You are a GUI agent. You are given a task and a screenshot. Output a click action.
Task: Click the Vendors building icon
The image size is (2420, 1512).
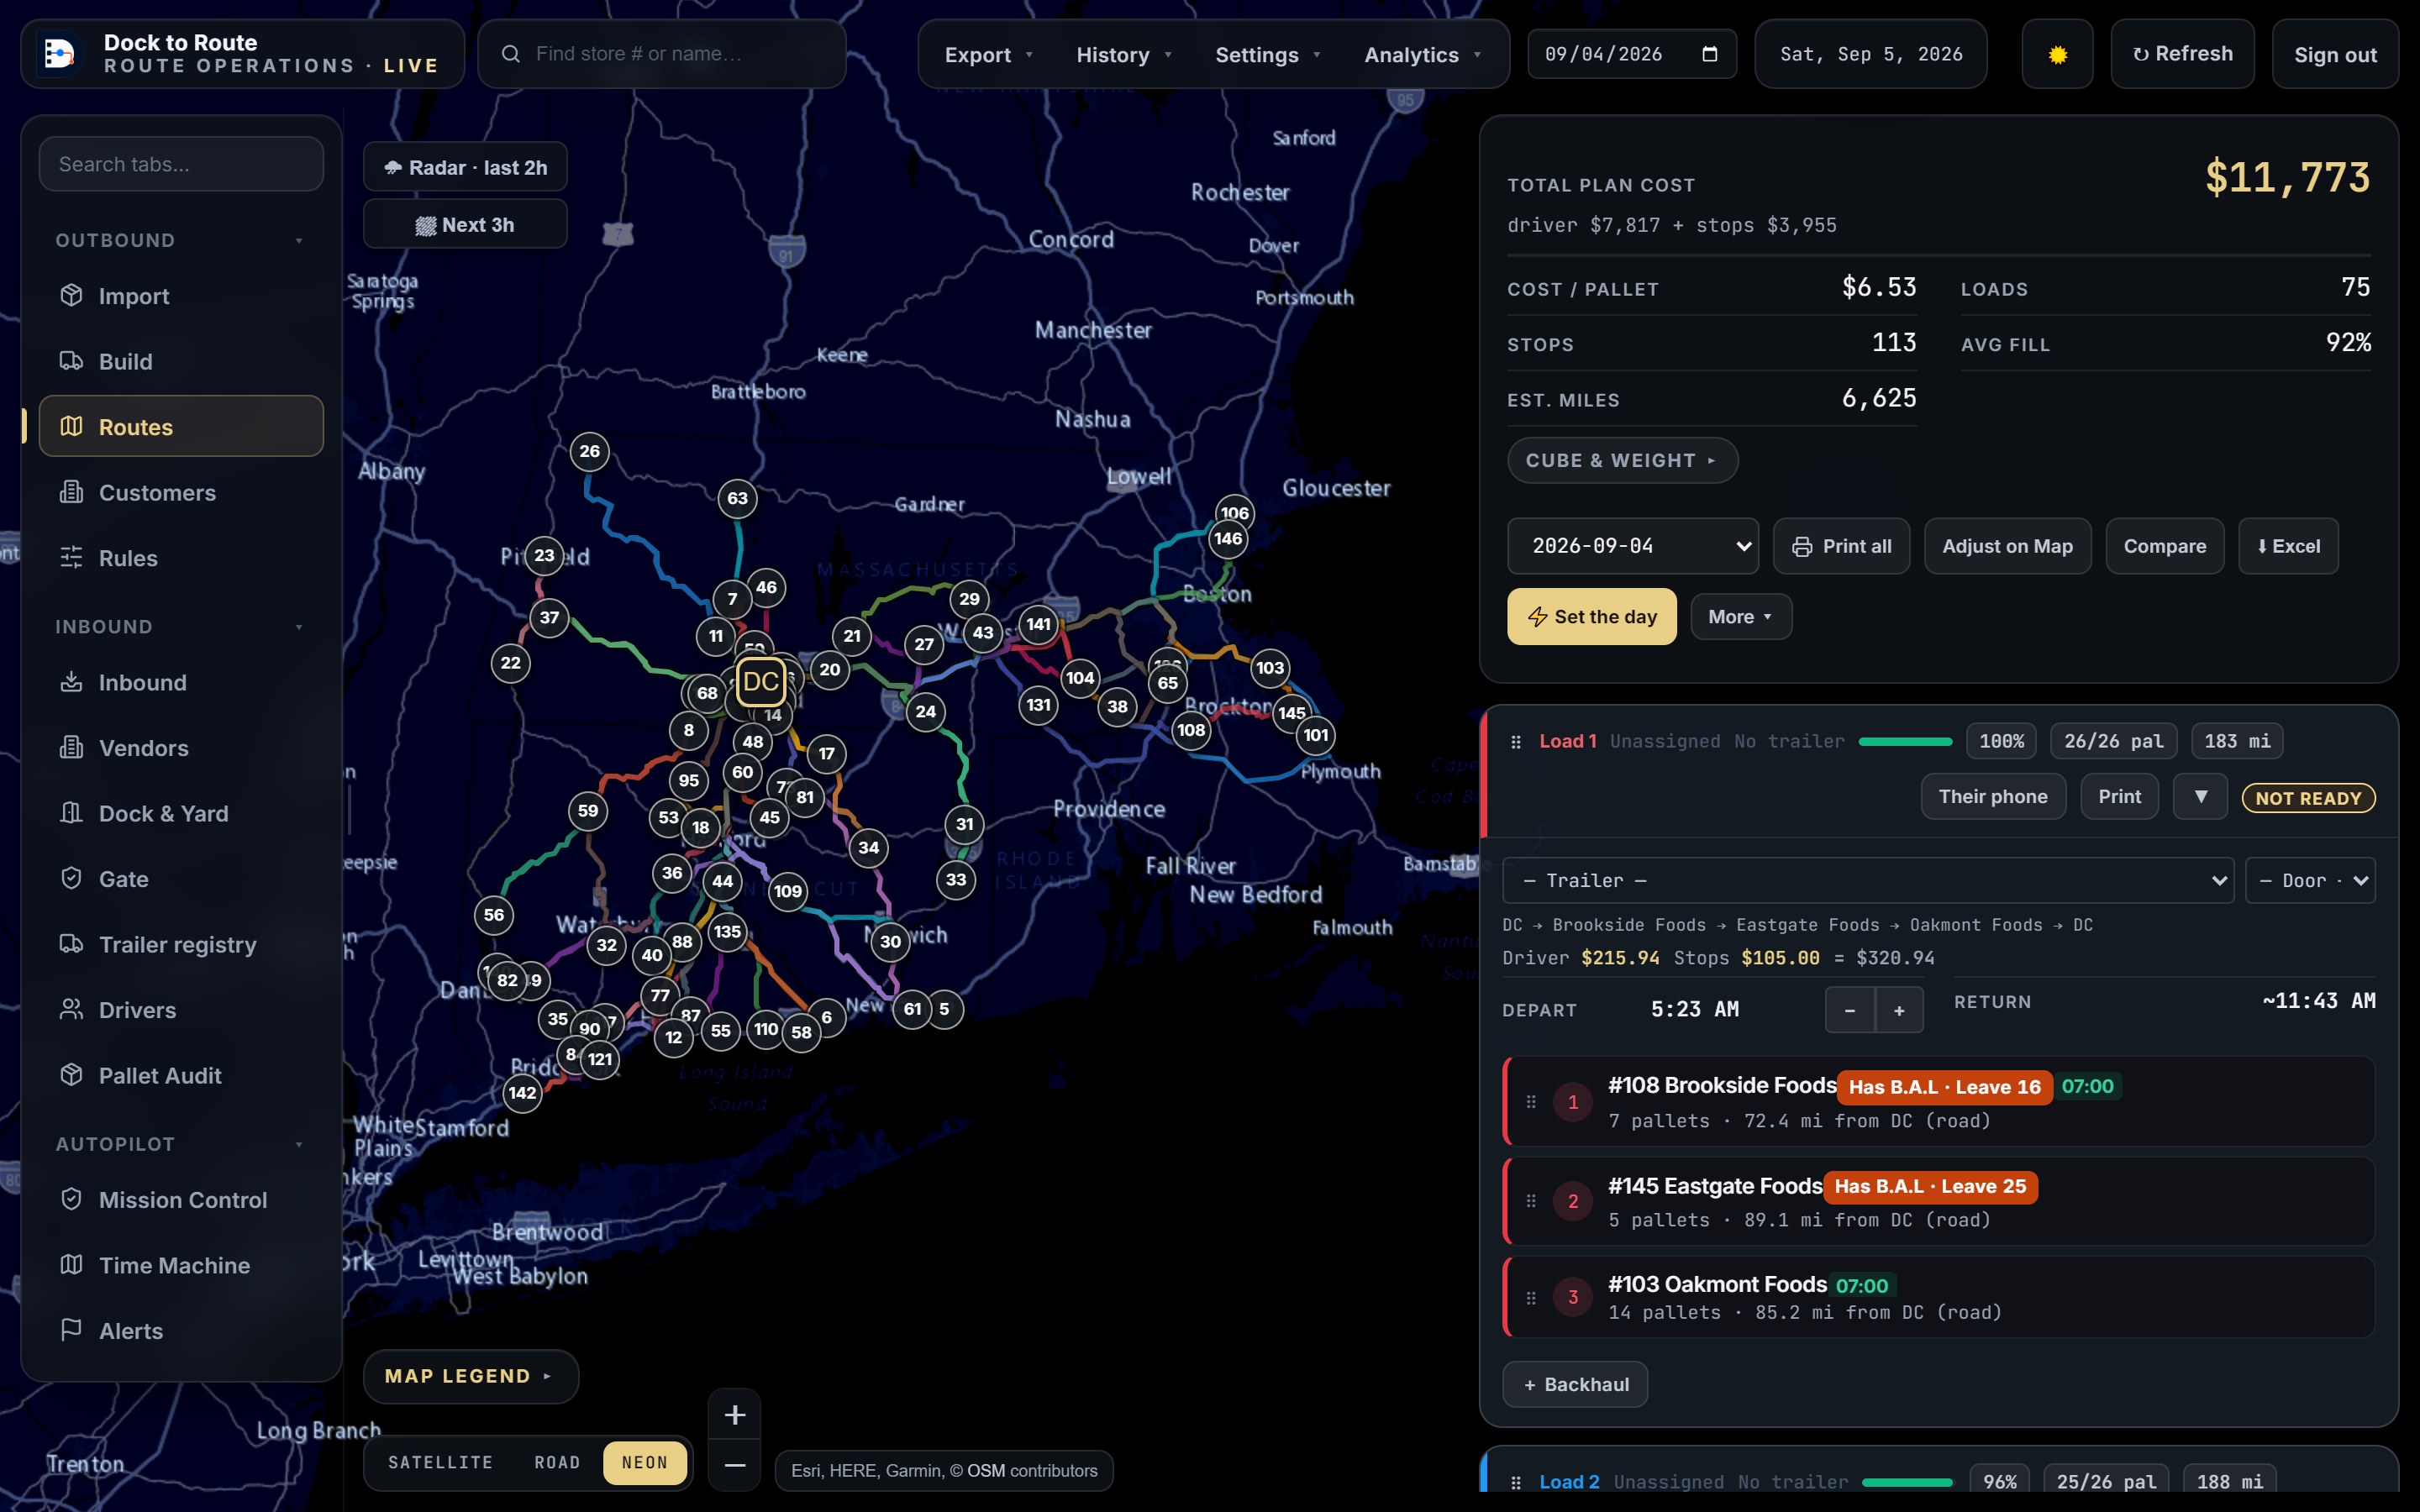(x=71, y=747)
